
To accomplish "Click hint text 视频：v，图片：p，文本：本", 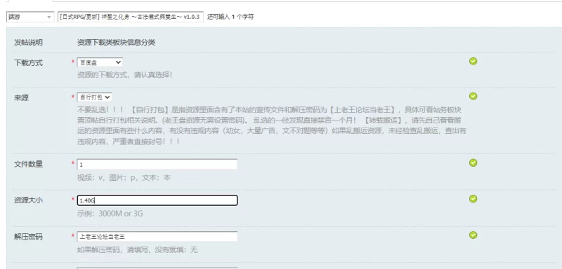I will pos(124,177).
